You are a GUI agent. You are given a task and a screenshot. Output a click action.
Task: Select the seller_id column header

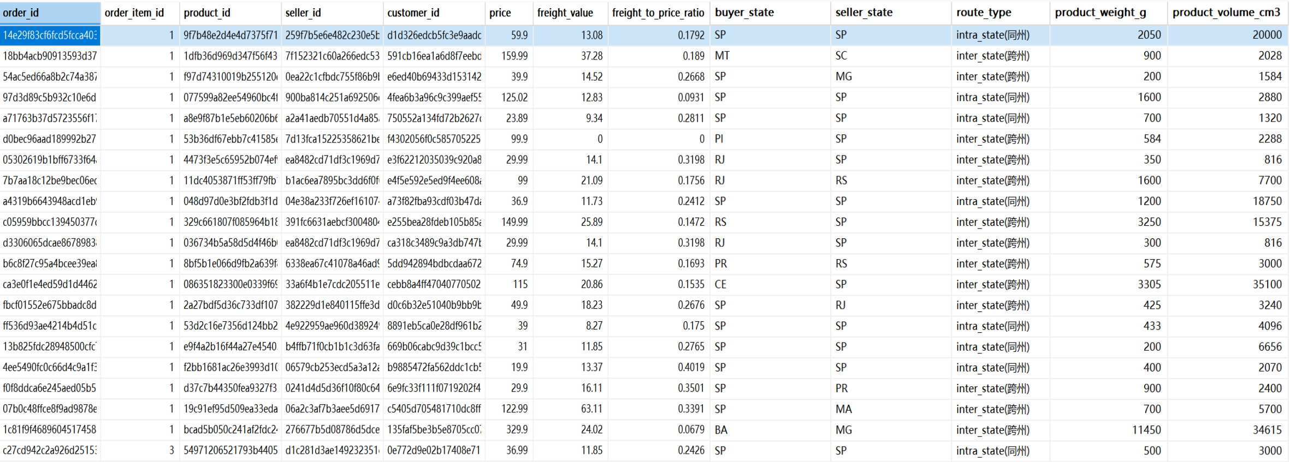click(332, 13)
